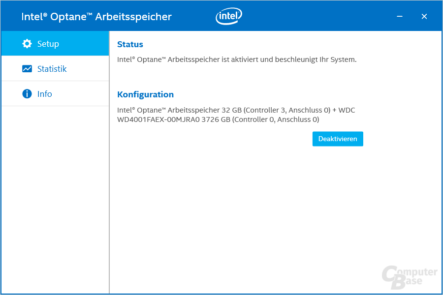Viewport: 443px width, 295px height.
Task: Click the Setup gear icon
Action: [x=27, y=44]
